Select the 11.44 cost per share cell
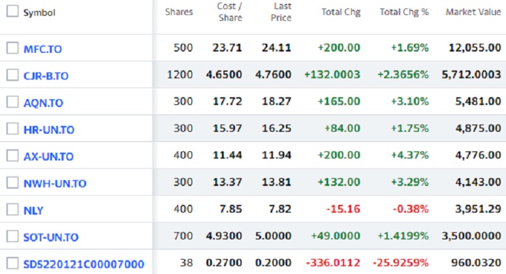 click(227, 155)
